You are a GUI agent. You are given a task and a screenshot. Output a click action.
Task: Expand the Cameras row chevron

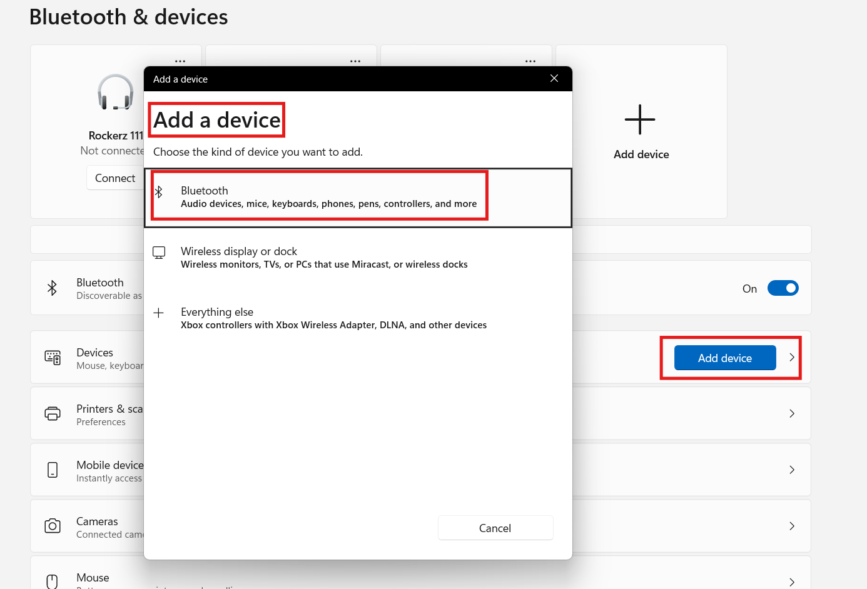792,526
